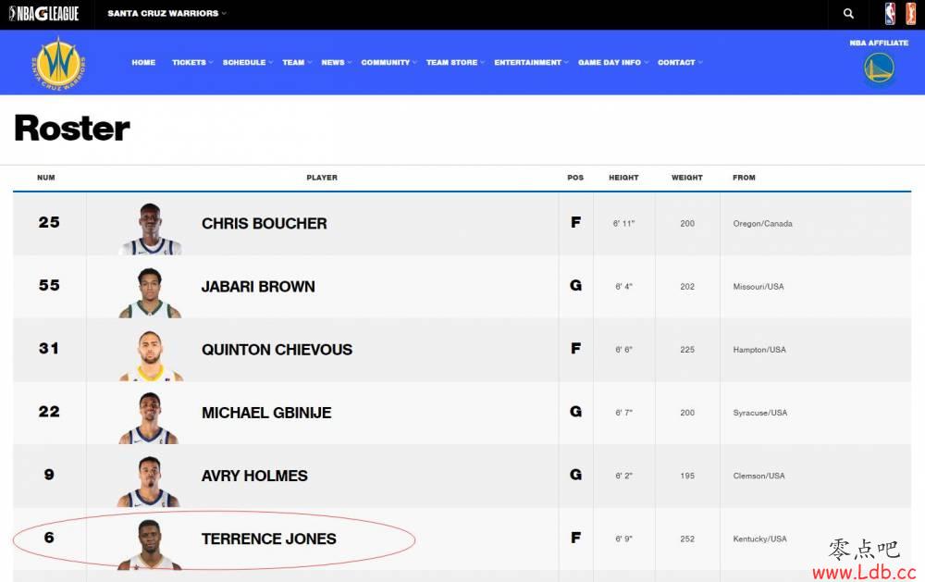Viewport: 925px width, 582px height.
Task: Open Michael Gbinije's headshot photo
Action: pyautogui.click(x=149, y=418)
